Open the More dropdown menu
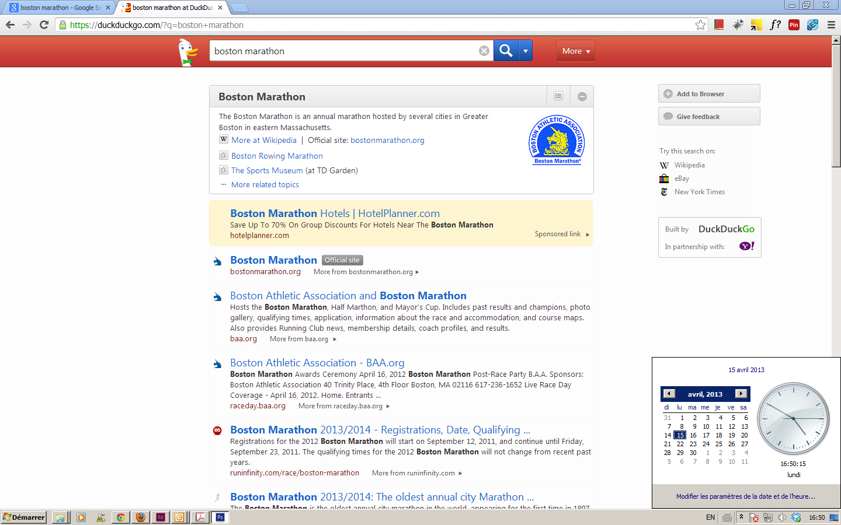The height and width of the screenshot is (525, 841). (576, 51)
